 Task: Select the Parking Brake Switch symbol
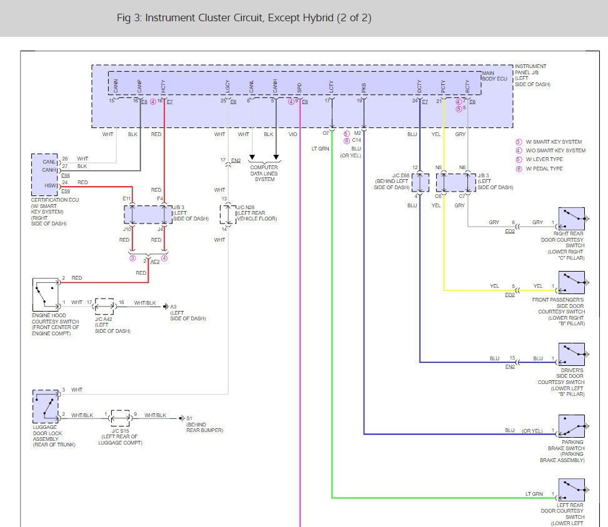[x=571, y=426]
